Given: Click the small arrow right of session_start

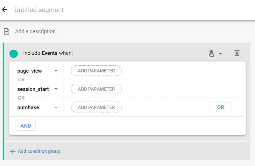Looking at the screenshot, I should [x=56, y=89].
